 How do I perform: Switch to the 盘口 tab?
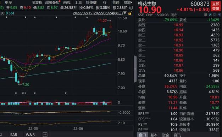click(143, 135)
